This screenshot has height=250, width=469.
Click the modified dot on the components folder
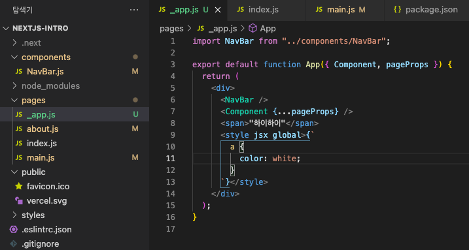135,57
